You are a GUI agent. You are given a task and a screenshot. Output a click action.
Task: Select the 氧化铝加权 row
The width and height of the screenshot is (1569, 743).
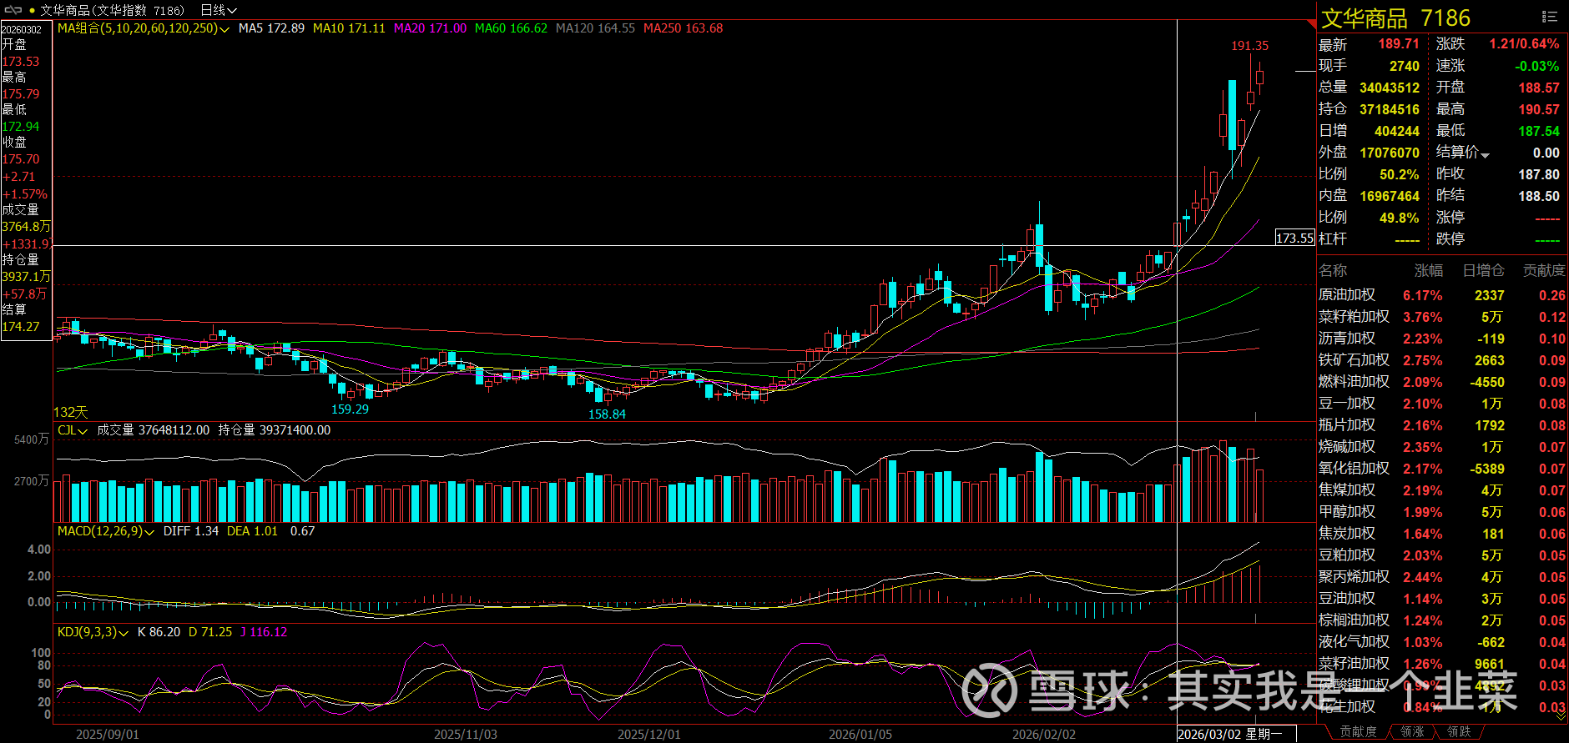click(1442, 469)
